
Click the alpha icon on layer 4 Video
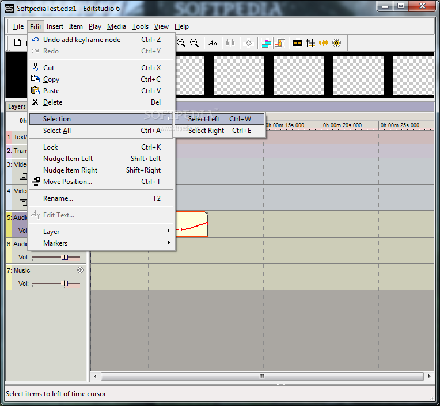[23, 202]
